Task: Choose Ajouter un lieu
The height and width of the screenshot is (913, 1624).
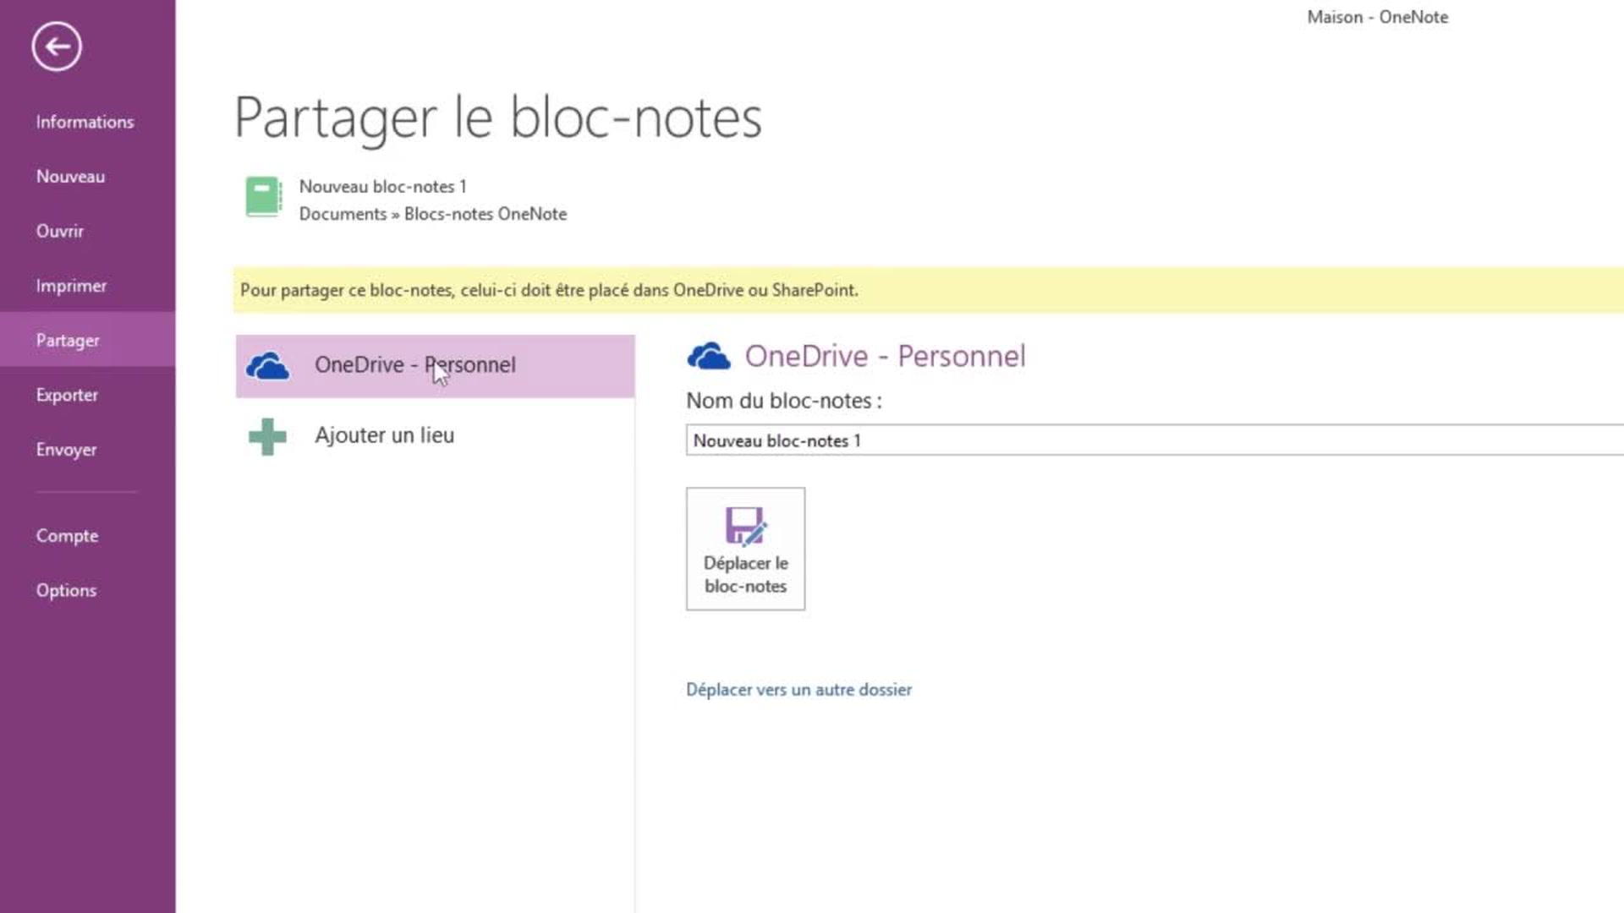Action: (384, 435)
